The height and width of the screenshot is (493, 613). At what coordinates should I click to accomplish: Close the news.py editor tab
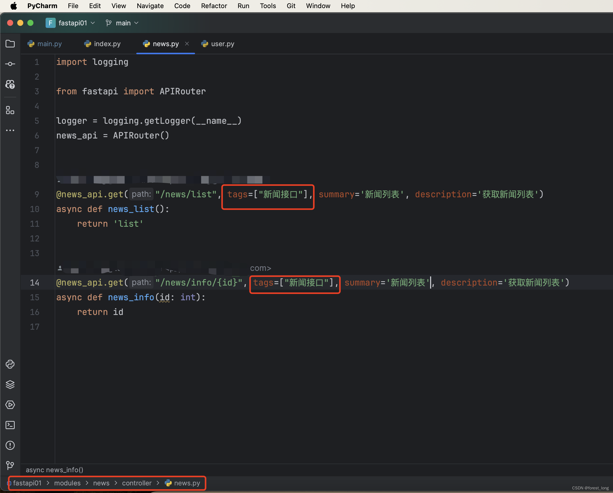[x=187, y=44]
